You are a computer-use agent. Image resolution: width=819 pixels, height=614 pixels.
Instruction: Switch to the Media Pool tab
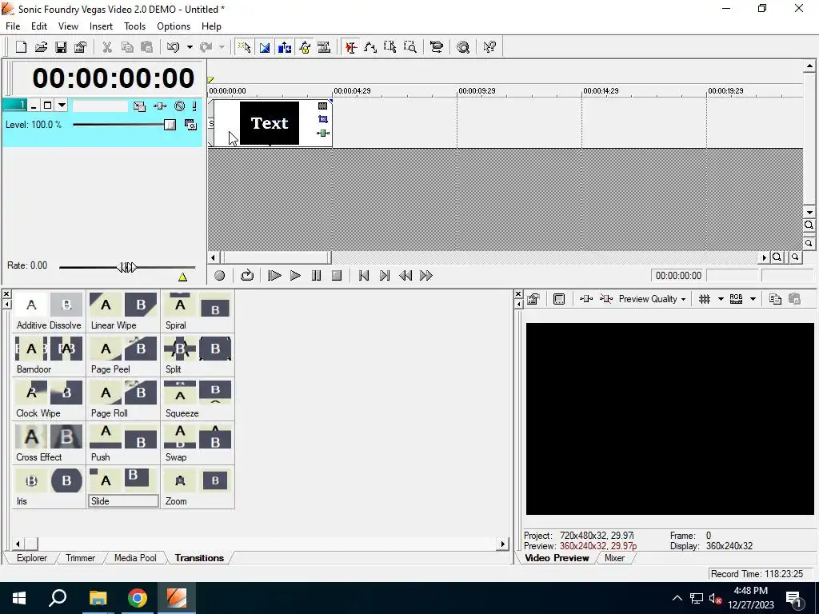point(135,557)
